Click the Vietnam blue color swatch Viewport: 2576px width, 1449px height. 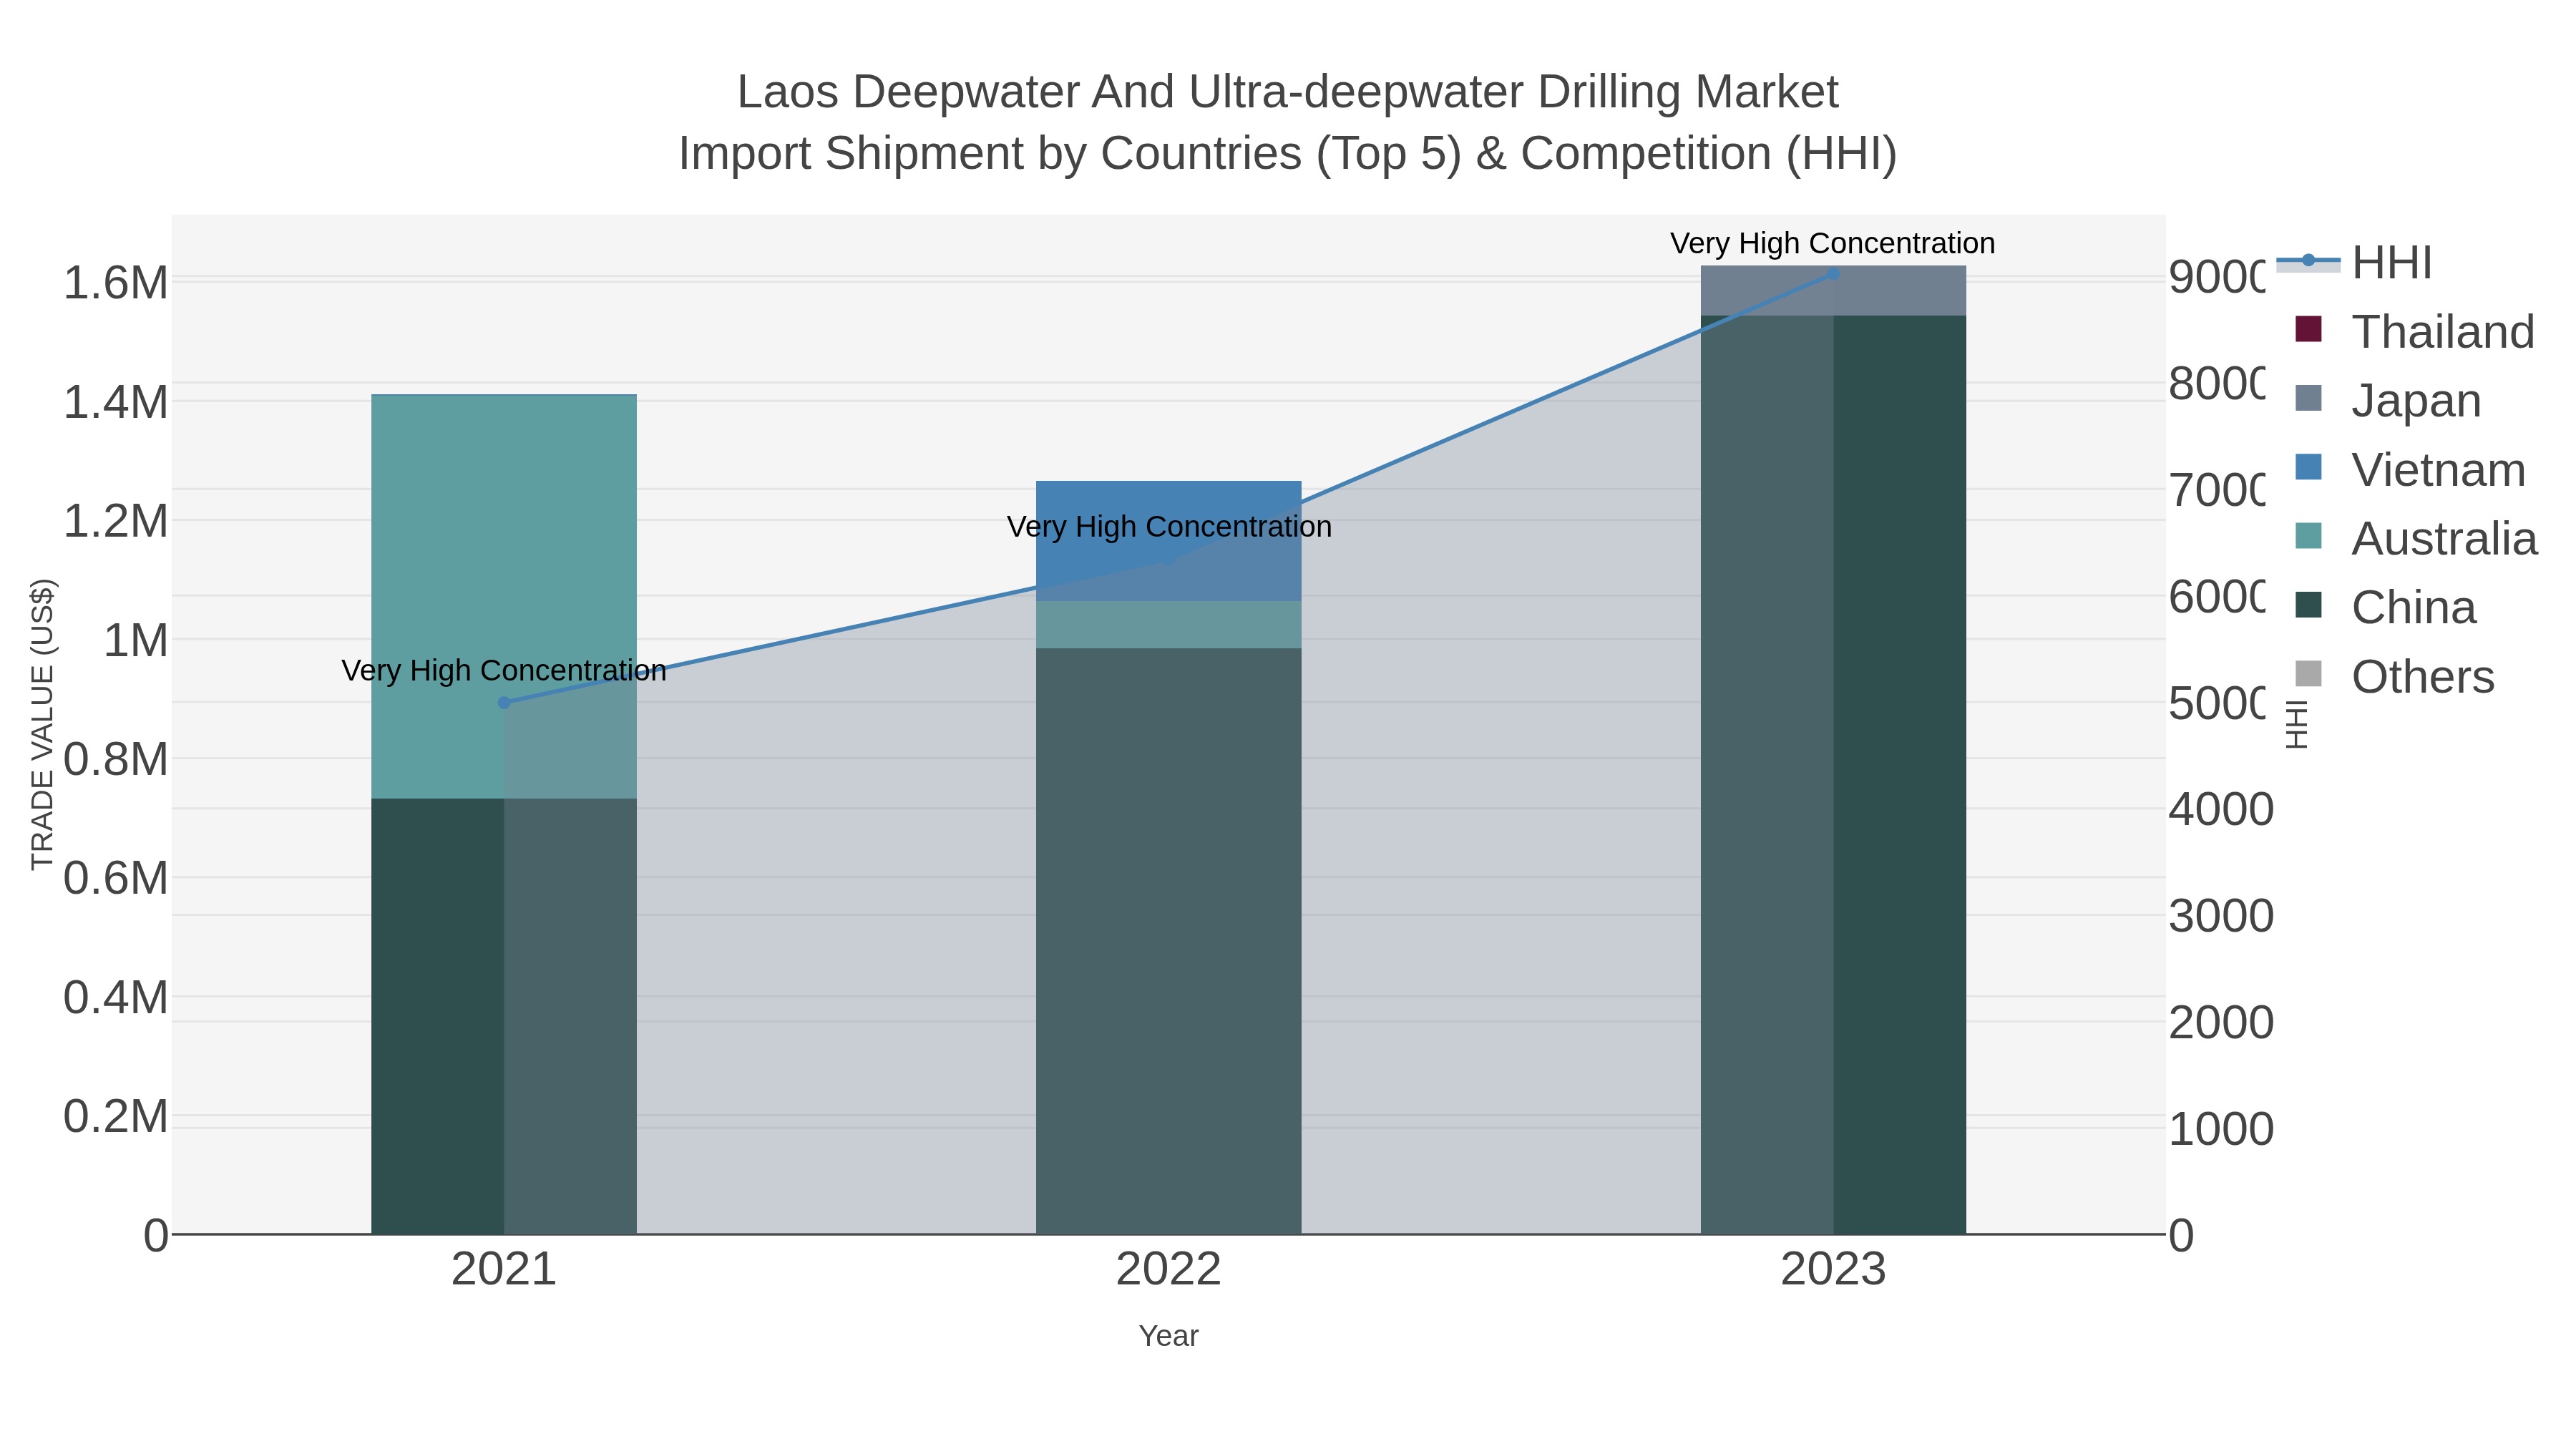coord(2308,467)
